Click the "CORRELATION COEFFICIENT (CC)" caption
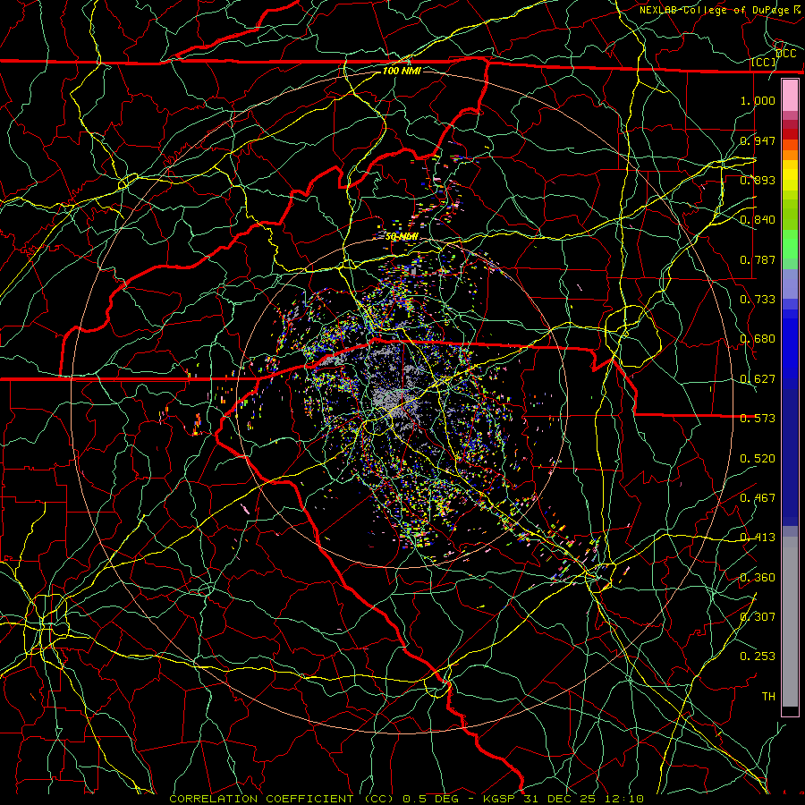 pyautogui.click(x=282, y=799)
